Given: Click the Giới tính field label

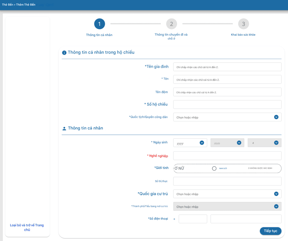Looking at the screenshot, I should 161,168.
